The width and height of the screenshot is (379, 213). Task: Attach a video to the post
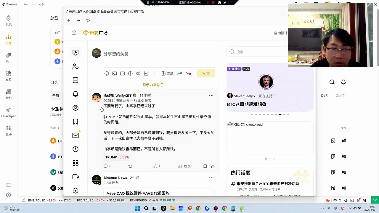[122, 73]
